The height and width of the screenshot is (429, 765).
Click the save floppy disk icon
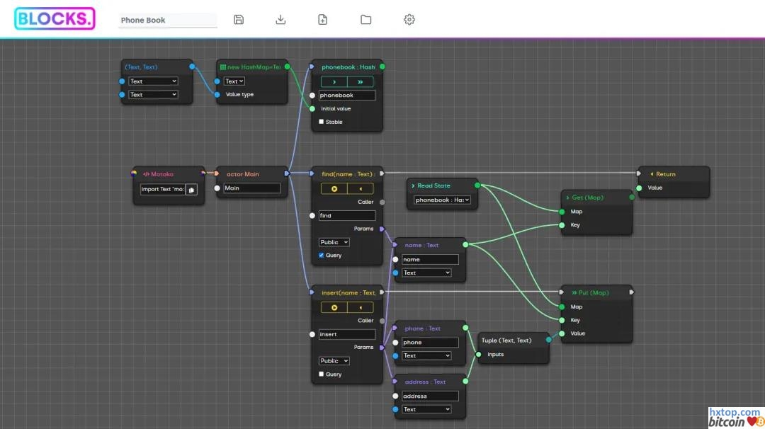pos(239,20)
